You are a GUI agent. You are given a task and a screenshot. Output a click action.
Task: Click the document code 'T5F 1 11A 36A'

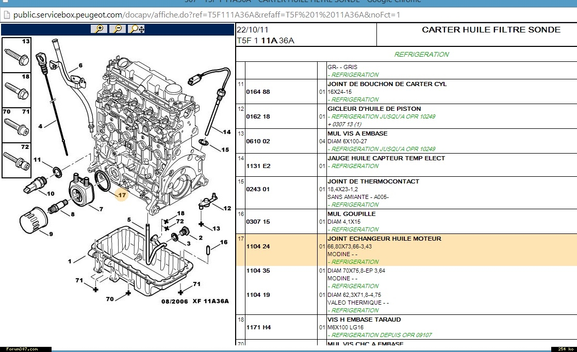tap(266, 41)
